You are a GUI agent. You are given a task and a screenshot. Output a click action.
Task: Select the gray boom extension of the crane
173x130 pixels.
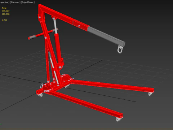coord(106,36)
